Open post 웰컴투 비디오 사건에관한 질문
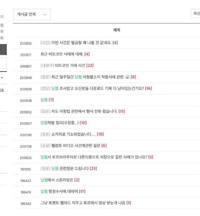This screenshot has height=216, width=200. tap(76, 145)
